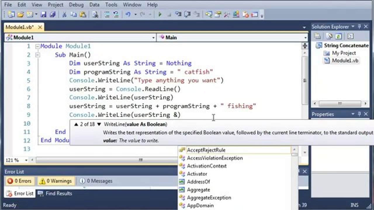The image size is (374, 210).
Task: Open Add New Item dropdown arrow
Action: [36, 14]
